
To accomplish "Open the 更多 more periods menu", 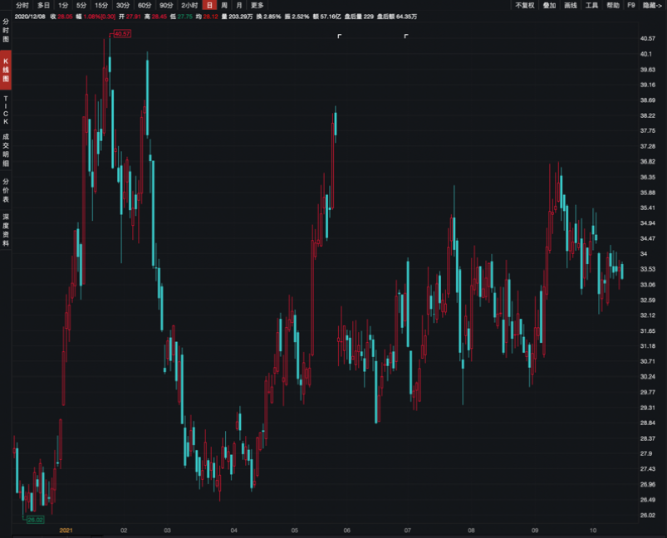I will coord(257,6).
